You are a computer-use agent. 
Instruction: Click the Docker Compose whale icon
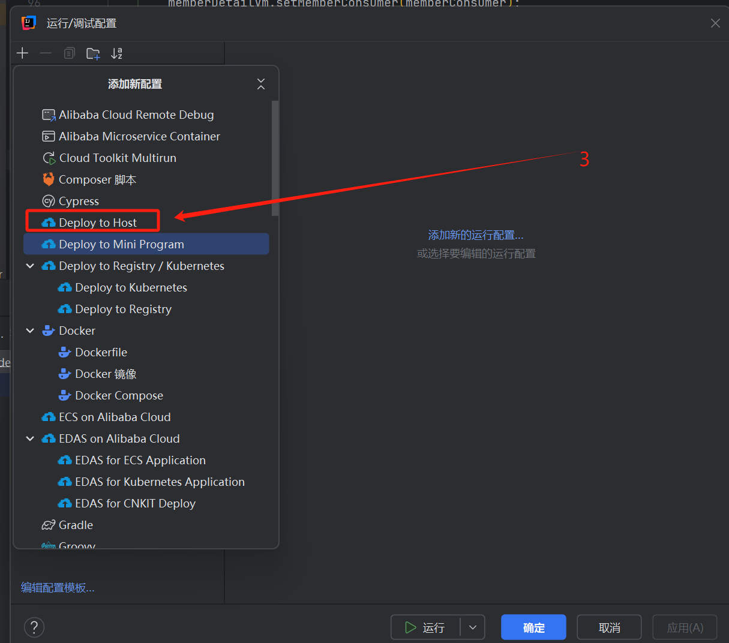pyautogui.click(x=65, y=395)
